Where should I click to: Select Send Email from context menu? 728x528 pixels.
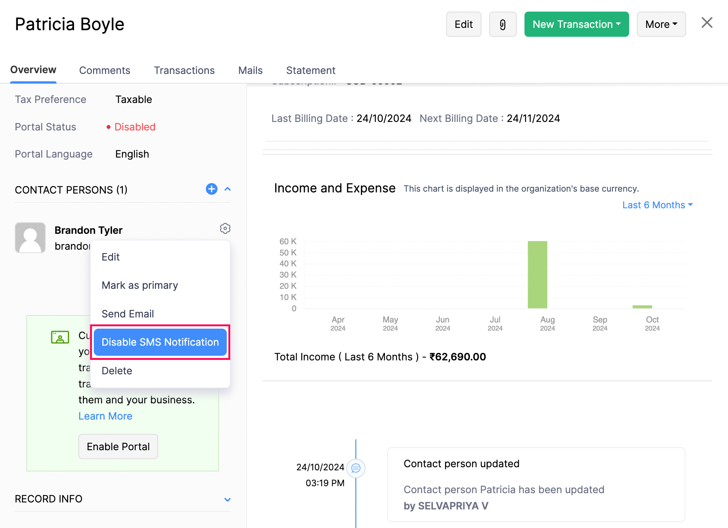coord(128,314)
